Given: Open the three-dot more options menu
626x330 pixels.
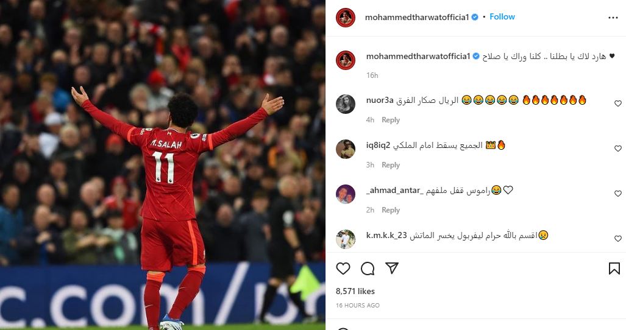Looking at the screenshot, I should tap(613, 18).
